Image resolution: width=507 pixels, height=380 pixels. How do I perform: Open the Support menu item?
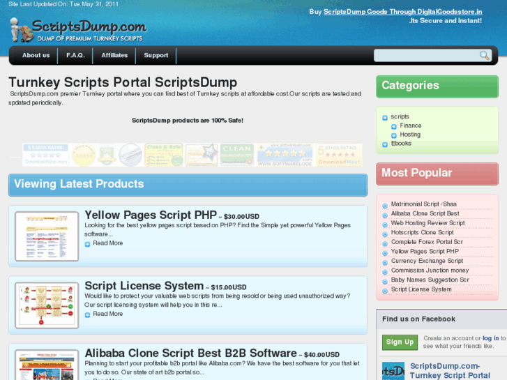coord(156,55)
